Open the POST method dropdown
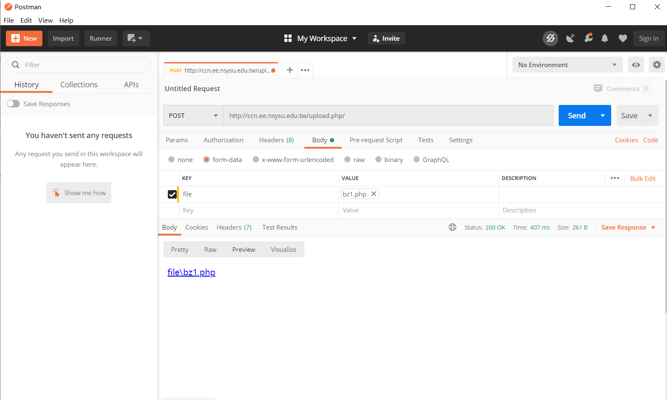Image resolution: width=667 pixels, height=400 pixels. click(x=193, y=115)
